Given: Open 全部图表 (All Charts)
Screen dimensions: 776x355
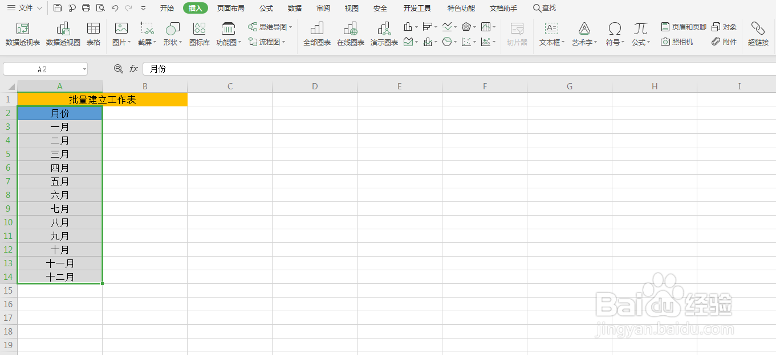Looking at the screenshot, I should [317, 34].
